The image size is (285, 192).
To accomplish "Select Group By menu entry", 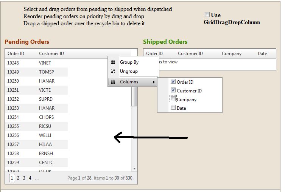I will click(x=129, y=62).
